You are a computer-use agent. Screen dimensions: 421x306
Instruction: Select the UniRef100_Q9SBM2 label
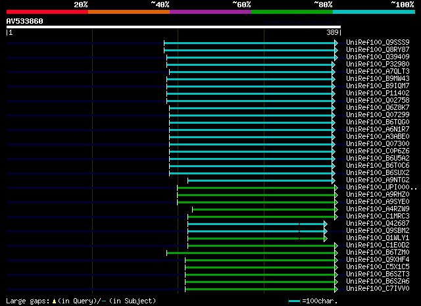pos(378,231)
